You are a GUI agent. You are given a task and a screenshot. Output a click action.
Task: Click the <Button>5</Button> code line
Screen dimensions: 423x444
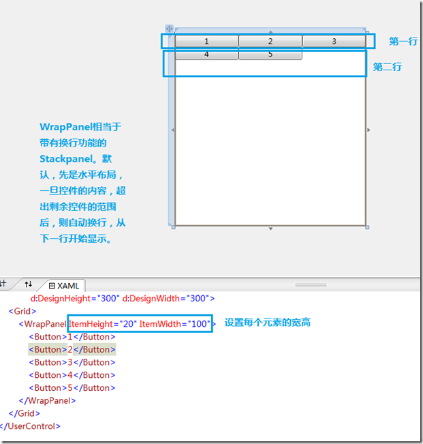(x=72, y=388)
